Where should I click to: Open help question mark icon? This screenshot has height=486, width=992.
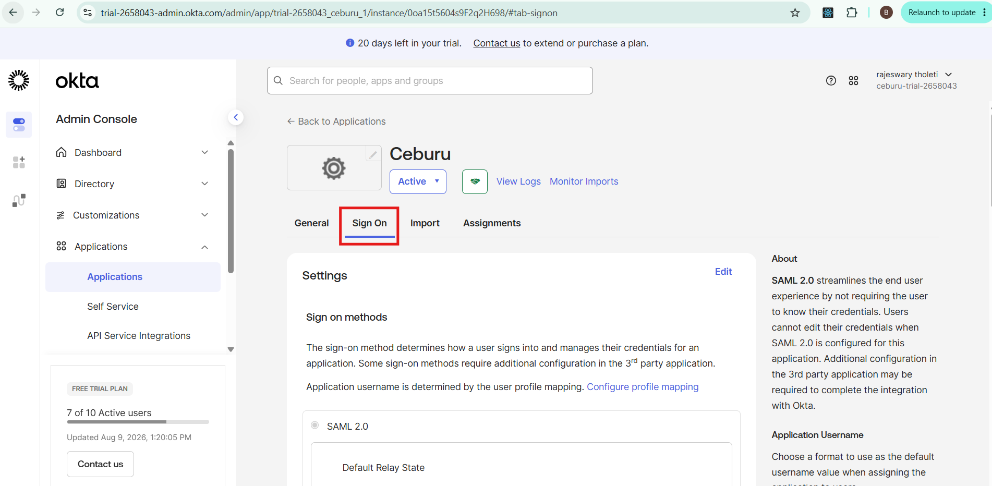point(831,80)
